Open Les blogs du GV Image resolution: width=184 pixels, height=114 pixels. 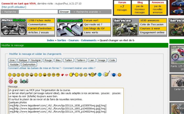click(x=97, y=28)
